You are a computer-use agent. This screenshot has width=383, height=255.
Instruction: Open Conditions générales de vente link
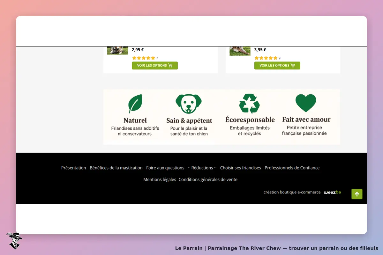click(208, 179)
